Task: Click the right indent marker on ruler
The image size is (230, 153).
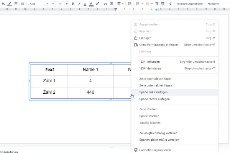Action: click(x=156, y=10)
